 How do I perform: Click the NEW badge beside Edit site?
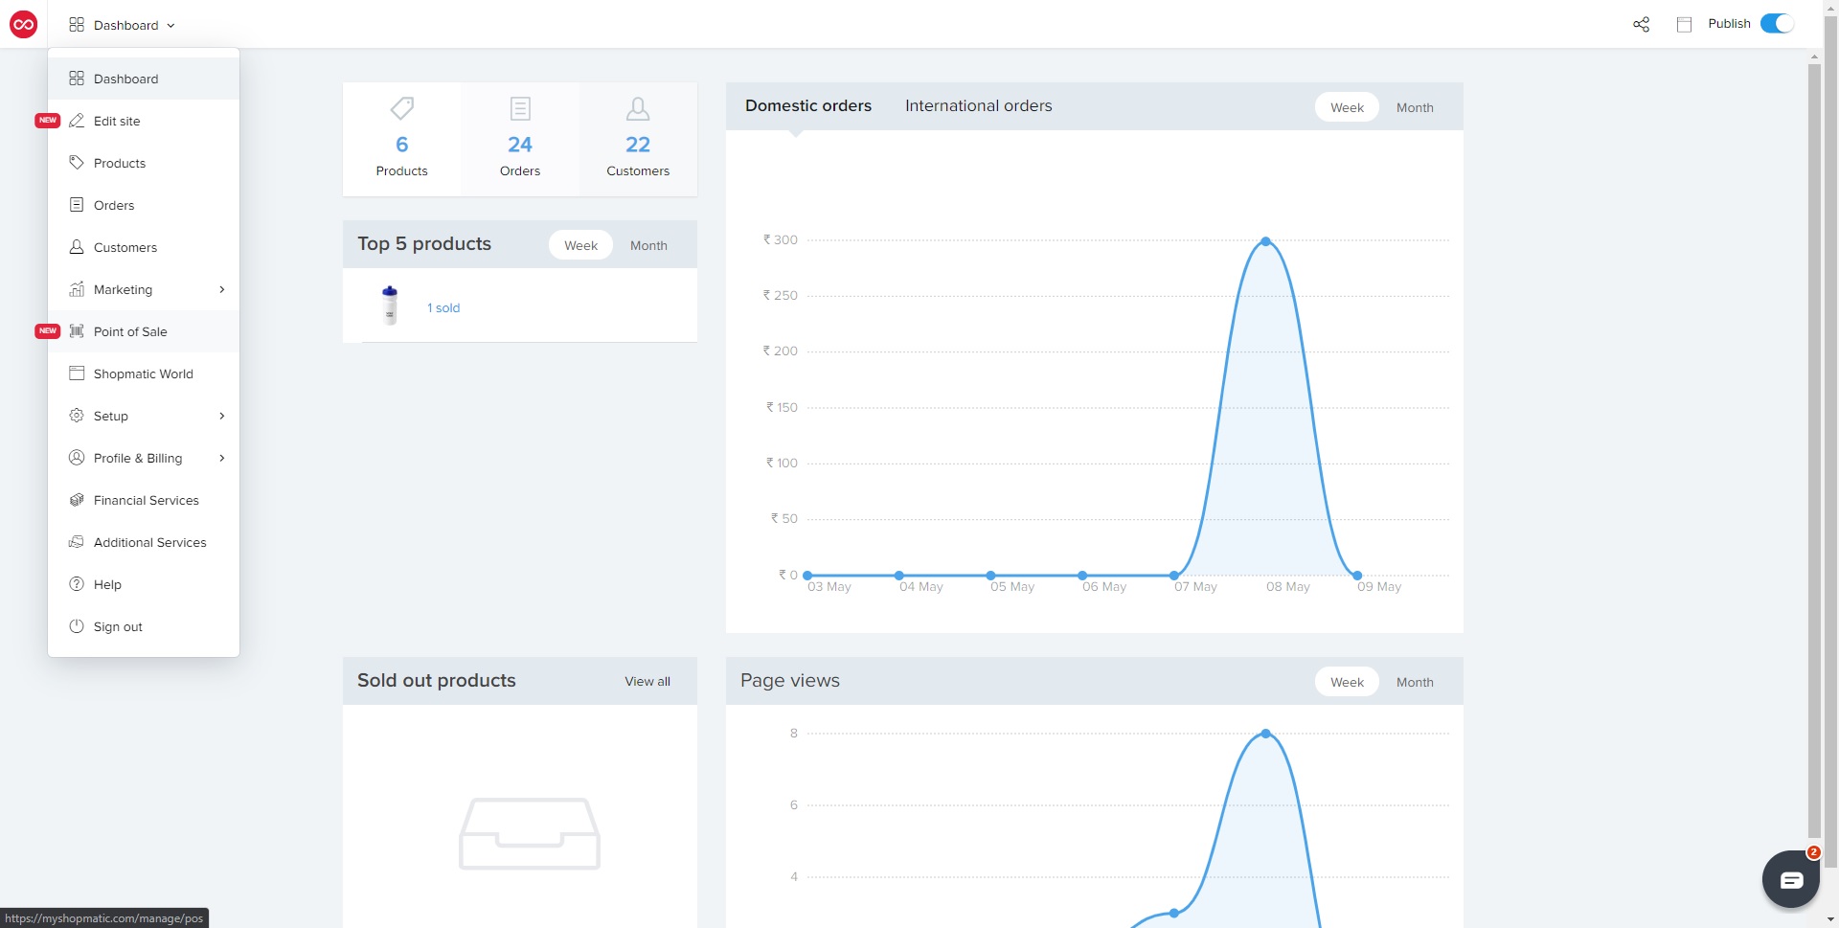point(48,121)
